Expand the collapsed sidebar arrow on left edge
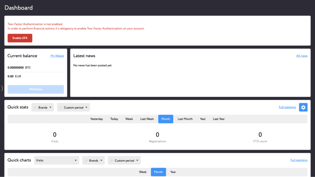The height and width of the screenshot is (177, 315). (2, 88)
